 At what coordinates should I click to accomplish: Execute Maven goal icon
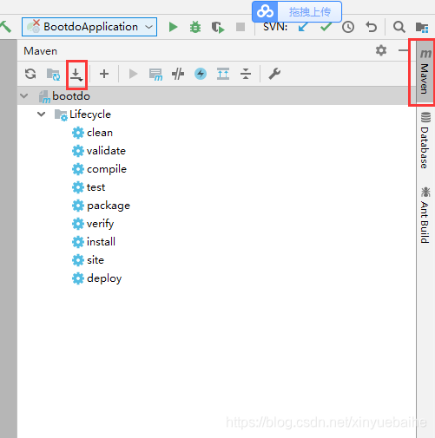[x=155, y=75]
